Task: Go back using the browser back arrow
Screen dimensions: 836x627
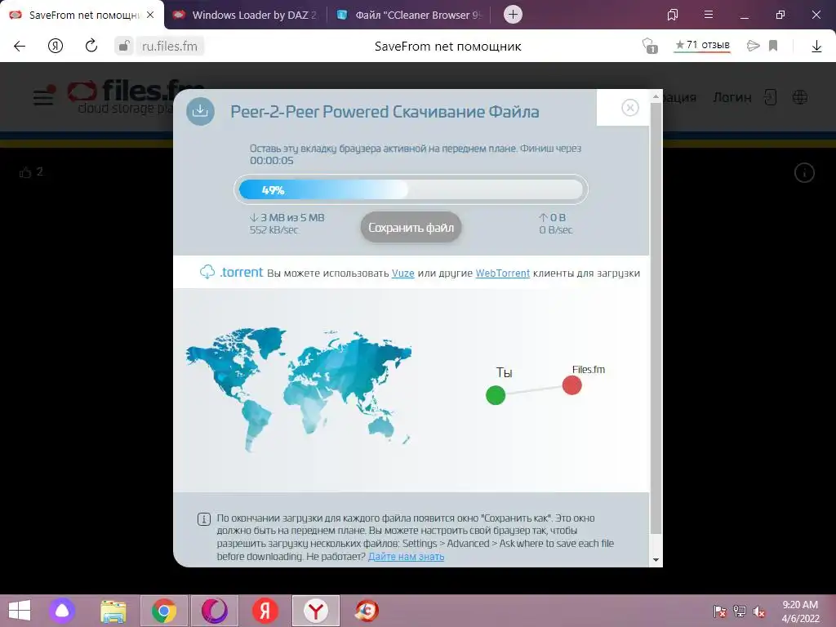Action: (x=20, y=47)
